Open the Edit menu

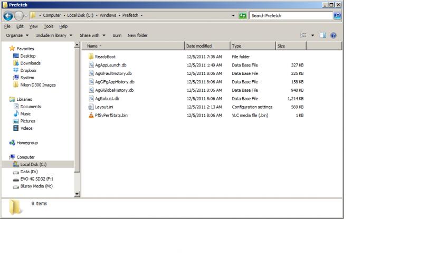(20, 26)
